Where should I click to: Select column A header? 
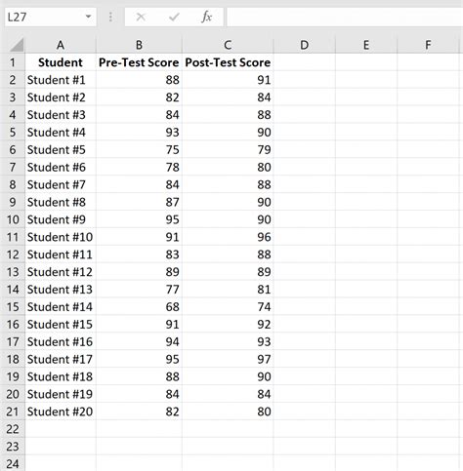pyautogui.click(x=61, y=45)
